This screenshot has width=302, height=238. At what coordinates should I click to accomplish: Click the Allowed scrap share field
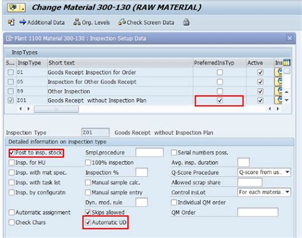[250, 183]
